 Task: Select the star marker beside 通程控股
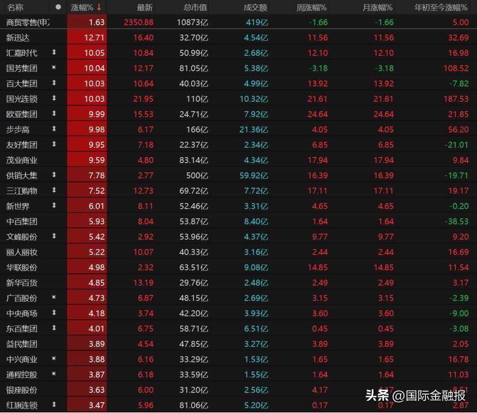pos(54,374)
